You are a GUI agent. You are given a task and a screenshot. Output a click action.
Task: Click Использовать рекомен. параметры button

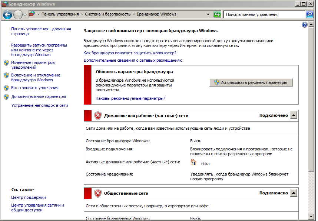(x=251, y=82)
